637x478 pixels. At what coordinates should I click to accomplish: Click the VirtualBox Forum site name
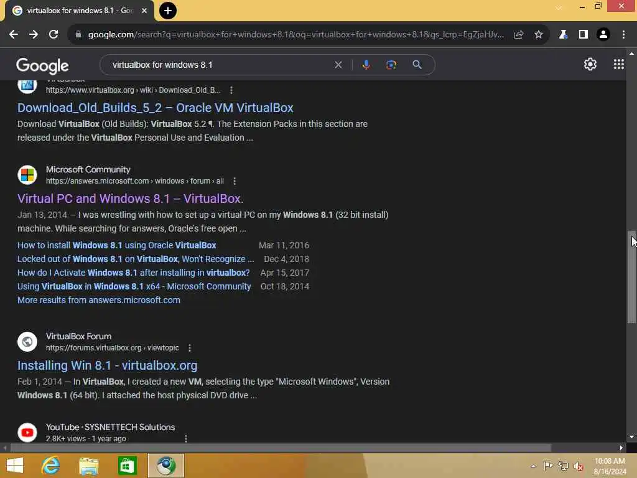78,337
